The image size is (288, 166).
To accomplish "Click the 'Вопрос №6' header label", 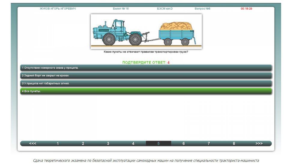I will 202,9.
